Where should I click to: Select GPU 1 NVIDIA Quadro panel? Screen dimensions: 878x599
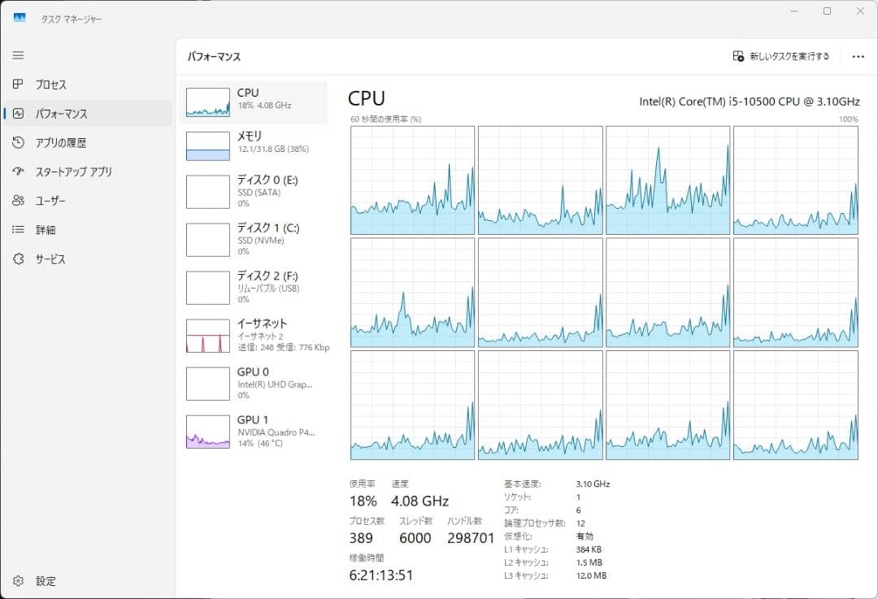click(252, 431)
